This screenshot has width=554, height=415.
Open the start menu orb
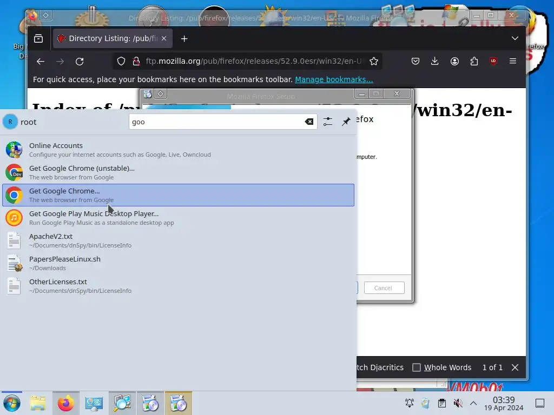coord(12,403)
